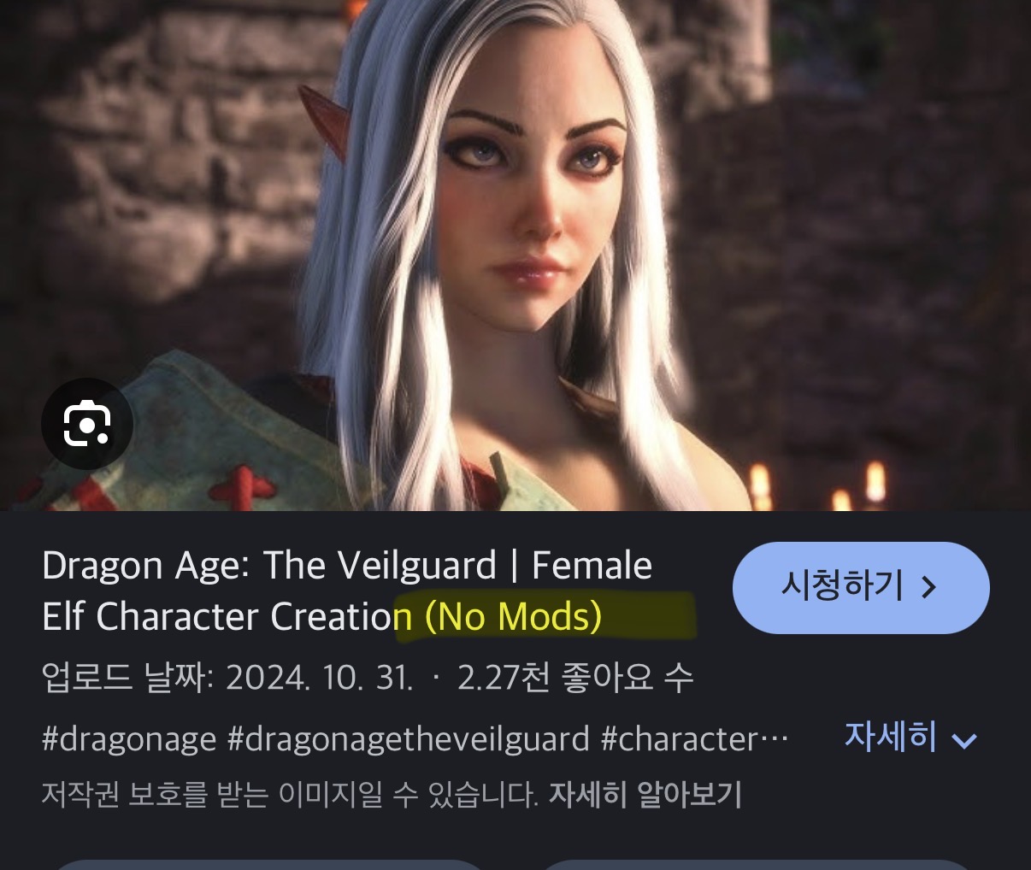Tap the 시청하기 watch button
This screenshot has height=870, width=1031.
point(861,587)
